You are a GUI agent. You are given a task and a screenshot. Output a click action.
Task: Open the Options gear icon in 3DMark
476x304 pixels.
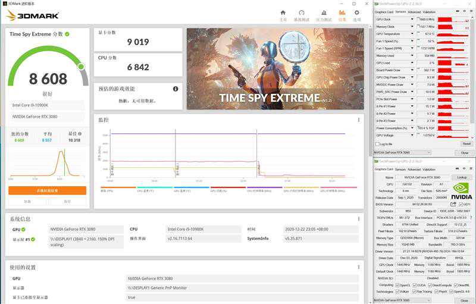(x=357, y=14)
